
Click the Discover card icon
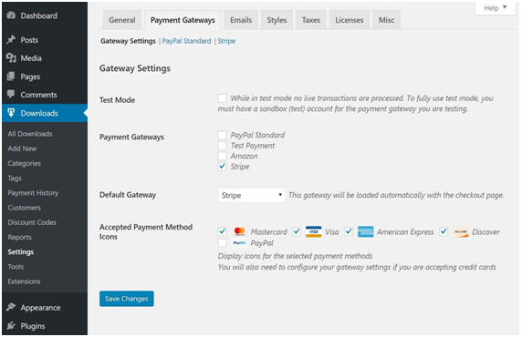tap(461, 231)
